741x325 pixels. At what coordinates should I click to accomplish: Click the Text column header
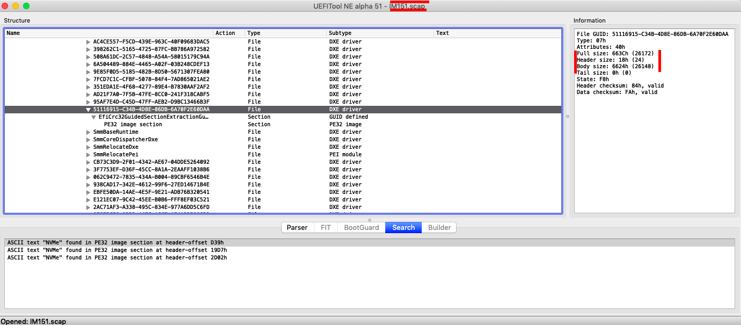(x=497, y=33)
